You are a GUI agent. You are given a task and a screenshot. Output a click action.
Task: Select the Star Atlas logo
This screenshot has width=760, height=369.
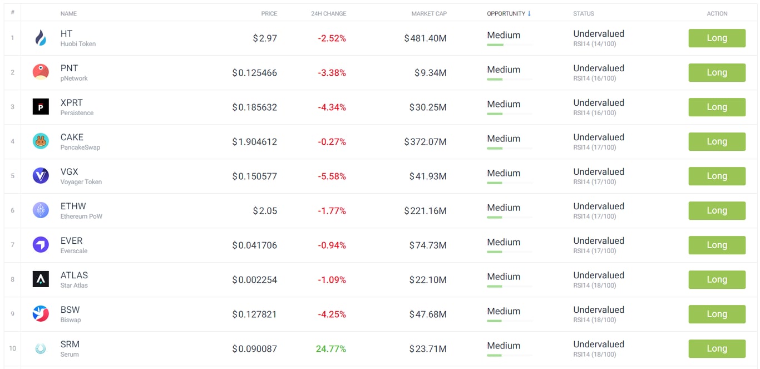tap(41, 279)
